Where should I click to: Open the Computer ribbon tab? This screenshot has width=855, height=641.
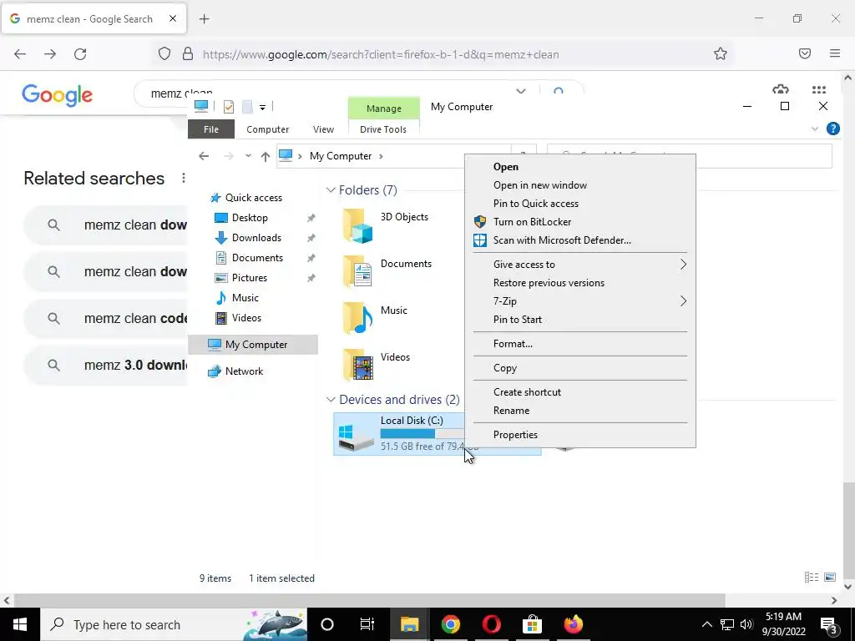[268, 129]
